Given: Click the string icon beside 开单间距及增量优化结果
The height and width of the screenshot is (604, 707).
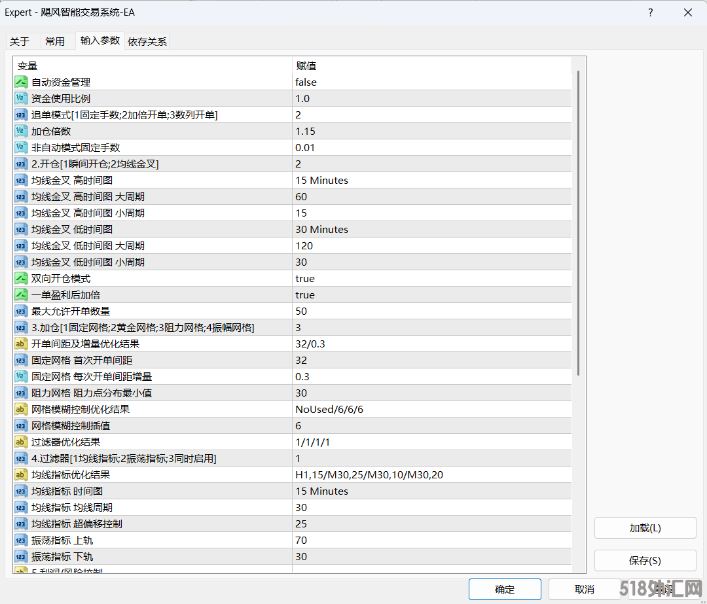Looking at the screenshot, I should pyautogui.click(x=21, y=344).
